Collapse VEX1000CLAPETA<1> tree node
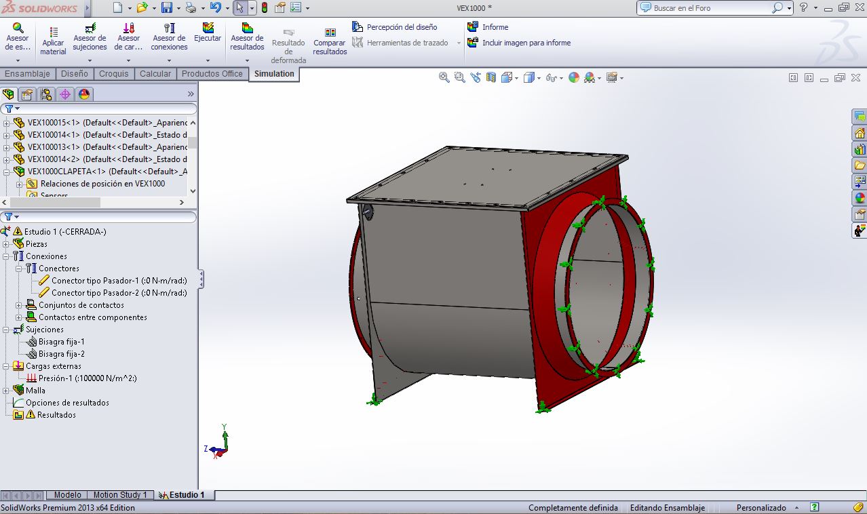Screen dimensions: 867x514 click(7, 172)
